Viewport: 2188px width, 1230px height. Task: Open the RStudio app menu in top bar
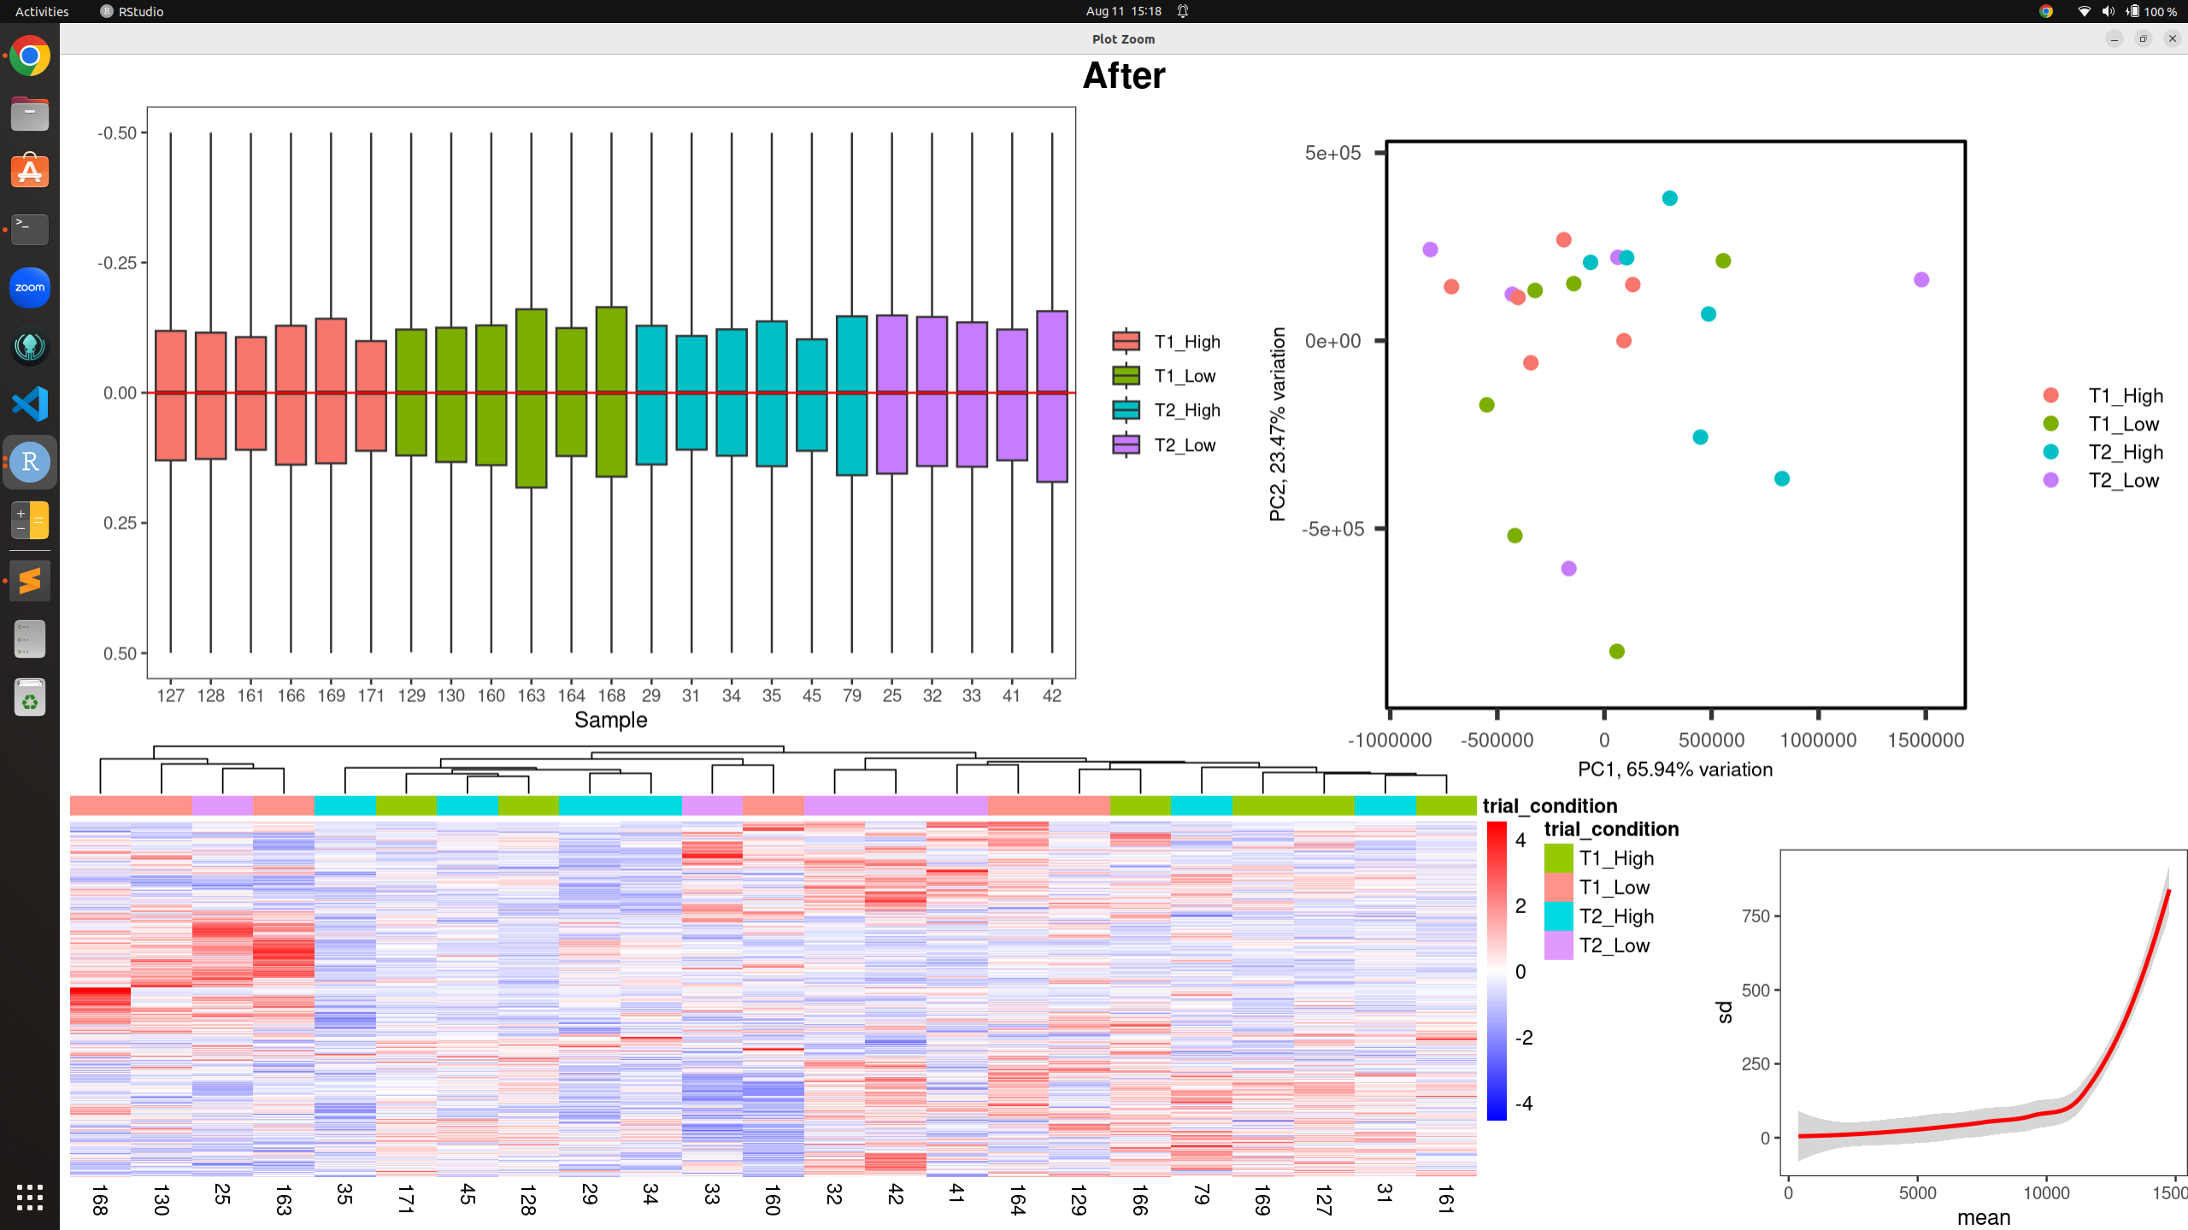click(x=132, y=11)
